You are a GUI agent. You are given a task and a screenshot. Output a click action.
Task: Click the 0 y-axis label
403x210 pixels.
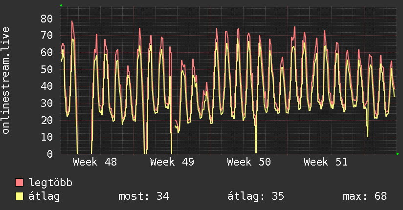(x=49, y=154)
